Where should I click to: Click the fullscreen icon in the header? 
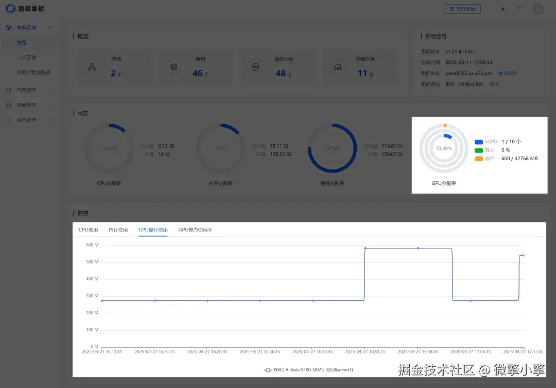click(x=520, y=9)
